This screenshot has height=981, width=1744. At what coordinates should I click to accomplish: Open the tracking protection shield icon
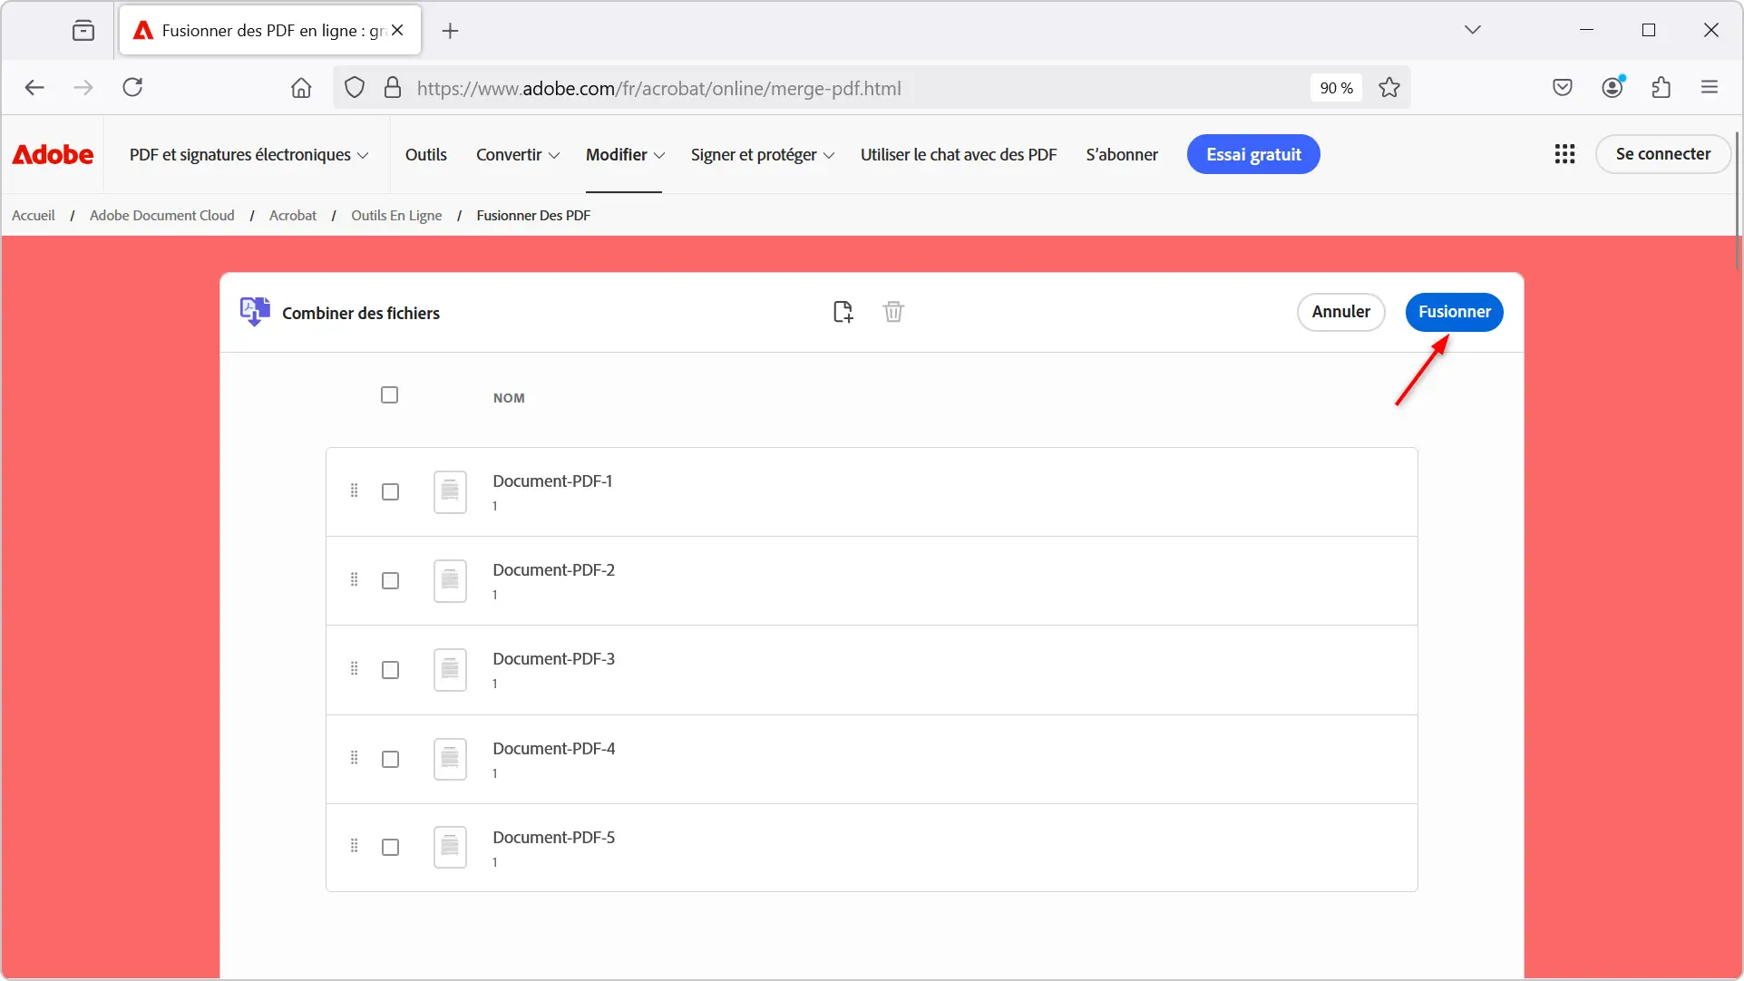(355, 88)
